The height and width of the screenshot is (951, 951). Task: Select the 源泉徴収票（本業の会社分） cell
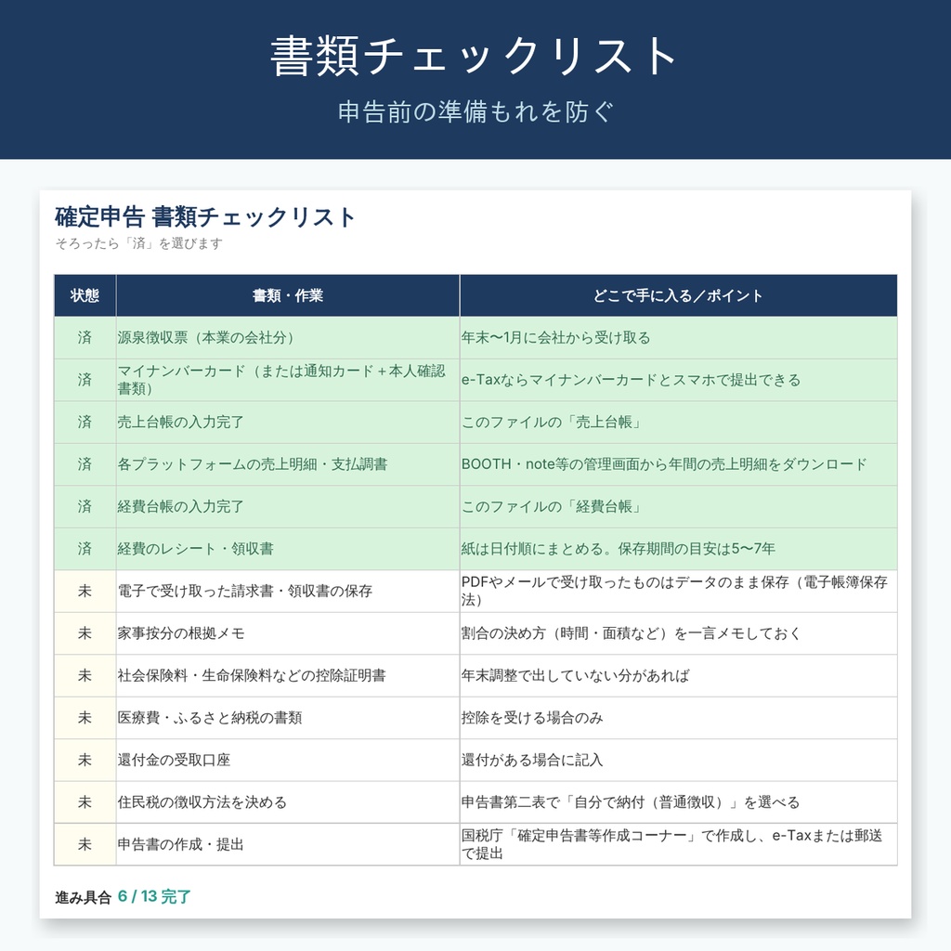pyautogui.click(x=288, y=338)
